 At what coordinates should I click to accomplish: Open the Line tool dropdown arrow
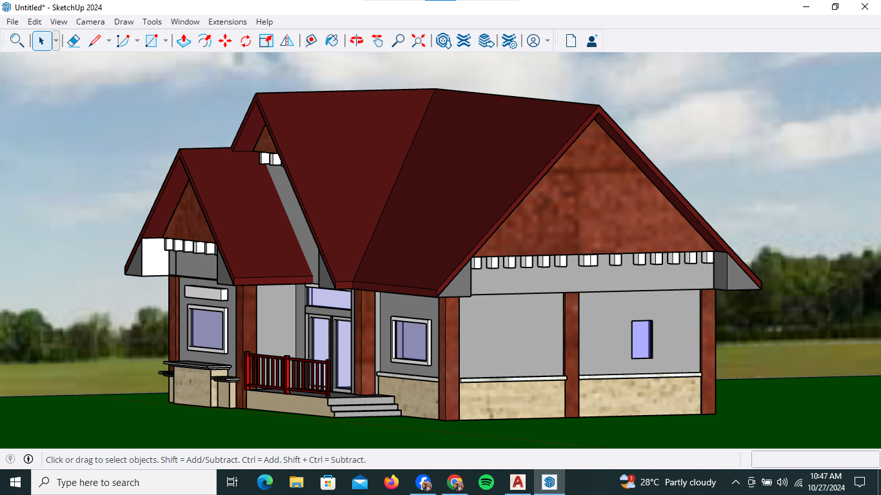(x=108, y=41)
